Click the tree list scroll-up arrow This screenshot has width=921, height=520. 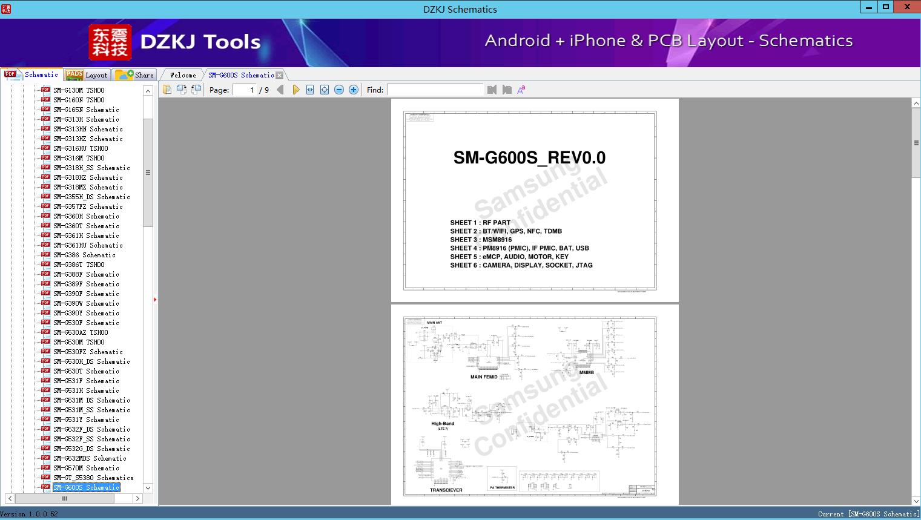148,90
